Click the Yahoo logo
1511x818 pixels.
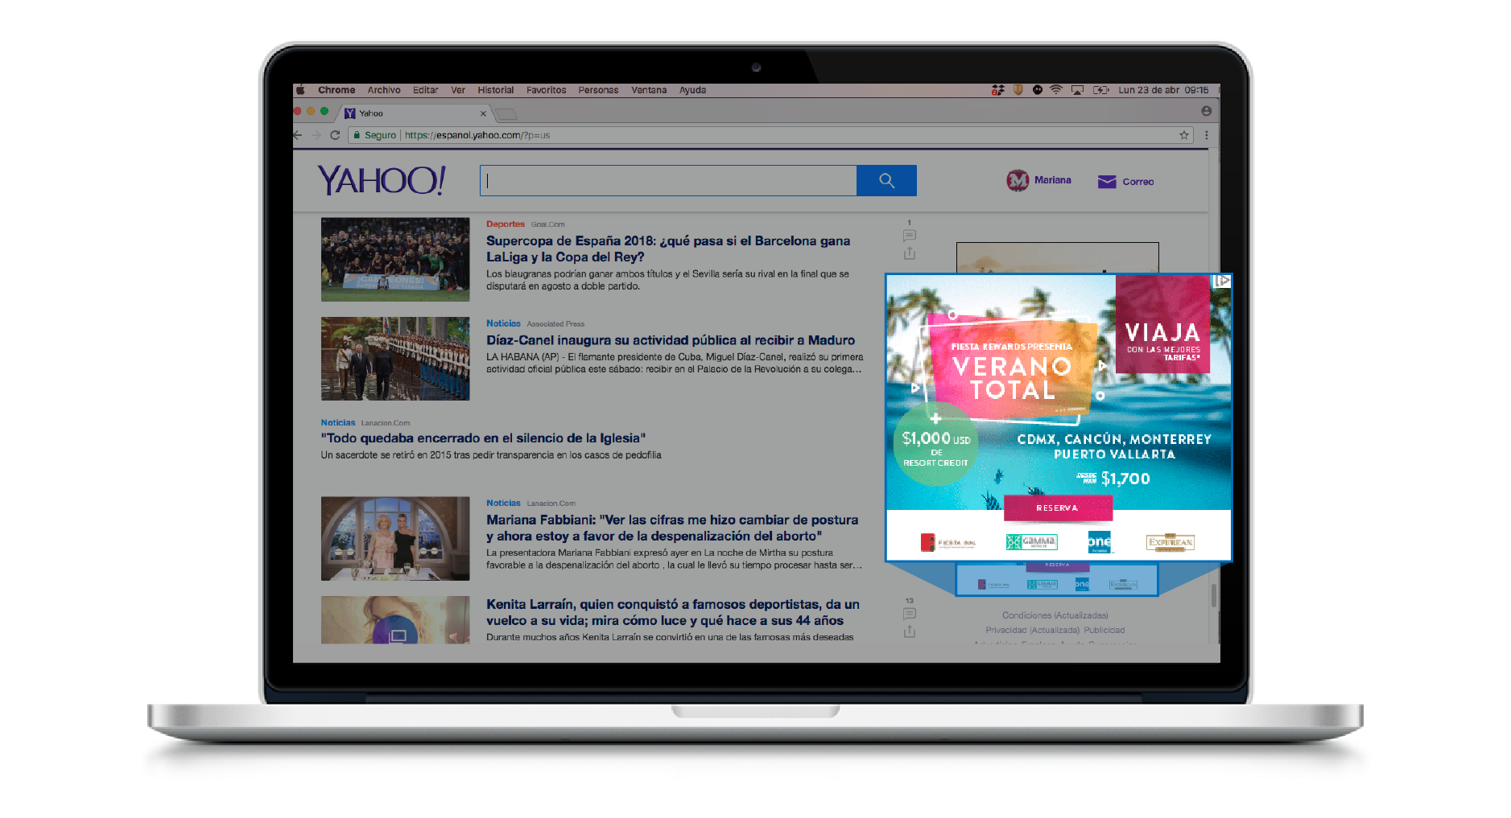(x=382, y=180)
